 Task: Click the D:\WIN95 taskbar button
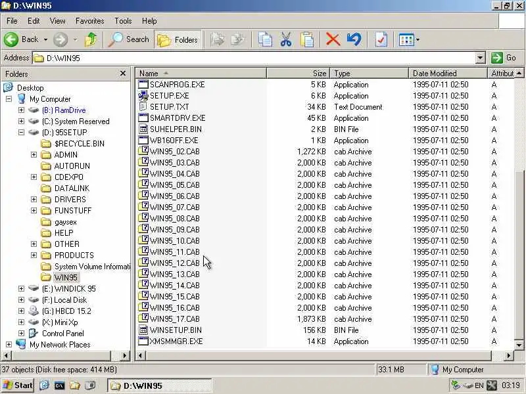[159, 385]
